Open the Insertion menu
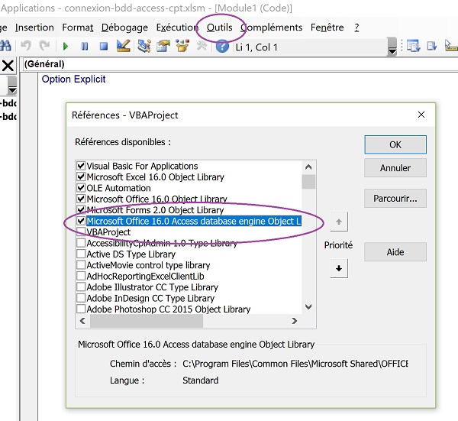 (x=34, y=28)
